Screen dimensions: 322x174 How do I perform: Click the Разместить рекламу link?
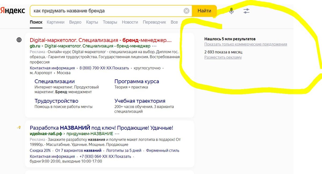tap(223, 57)
